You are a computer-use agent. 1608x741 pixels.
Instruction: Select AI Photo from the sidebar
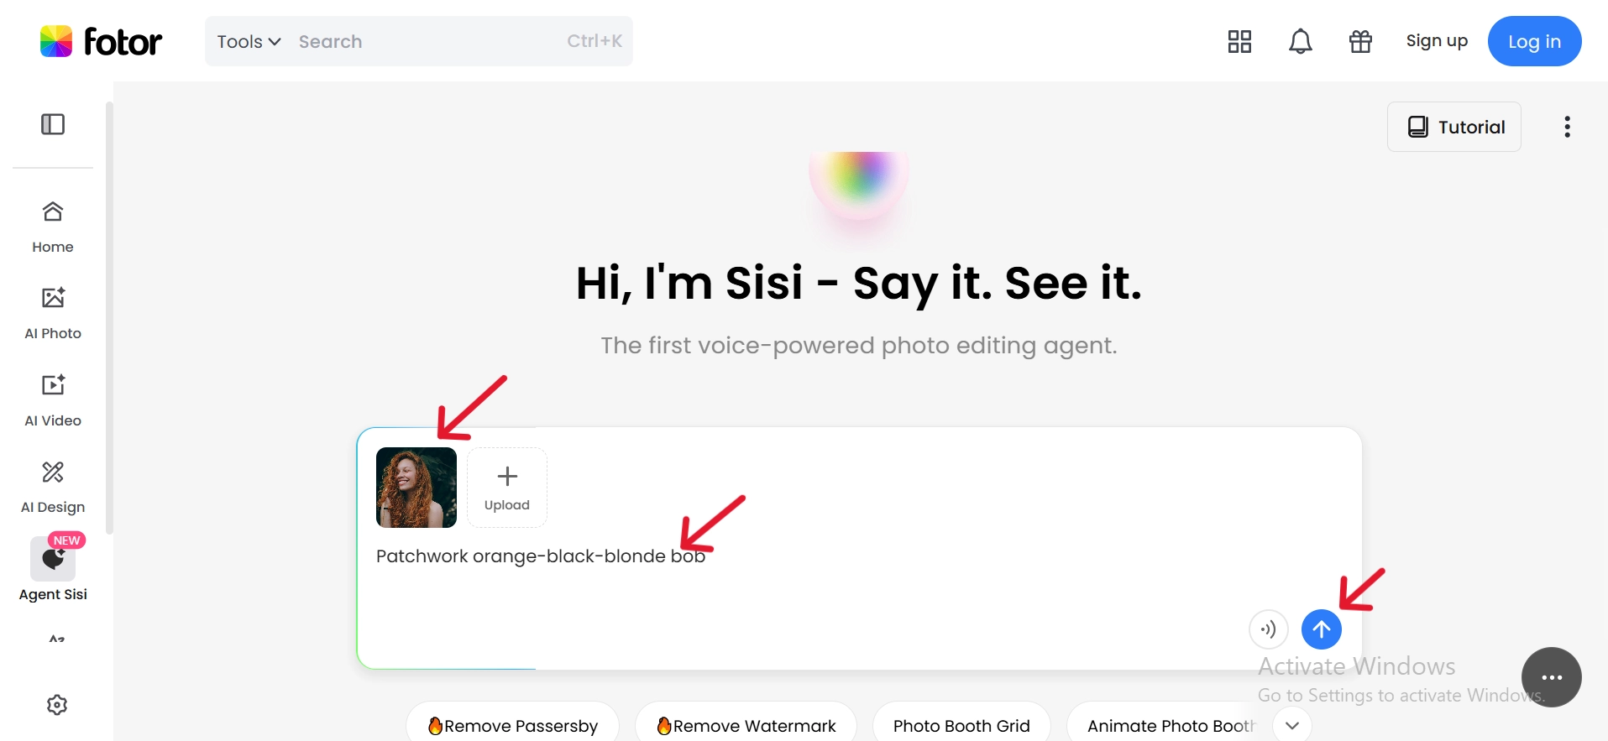tap(52, 310)
